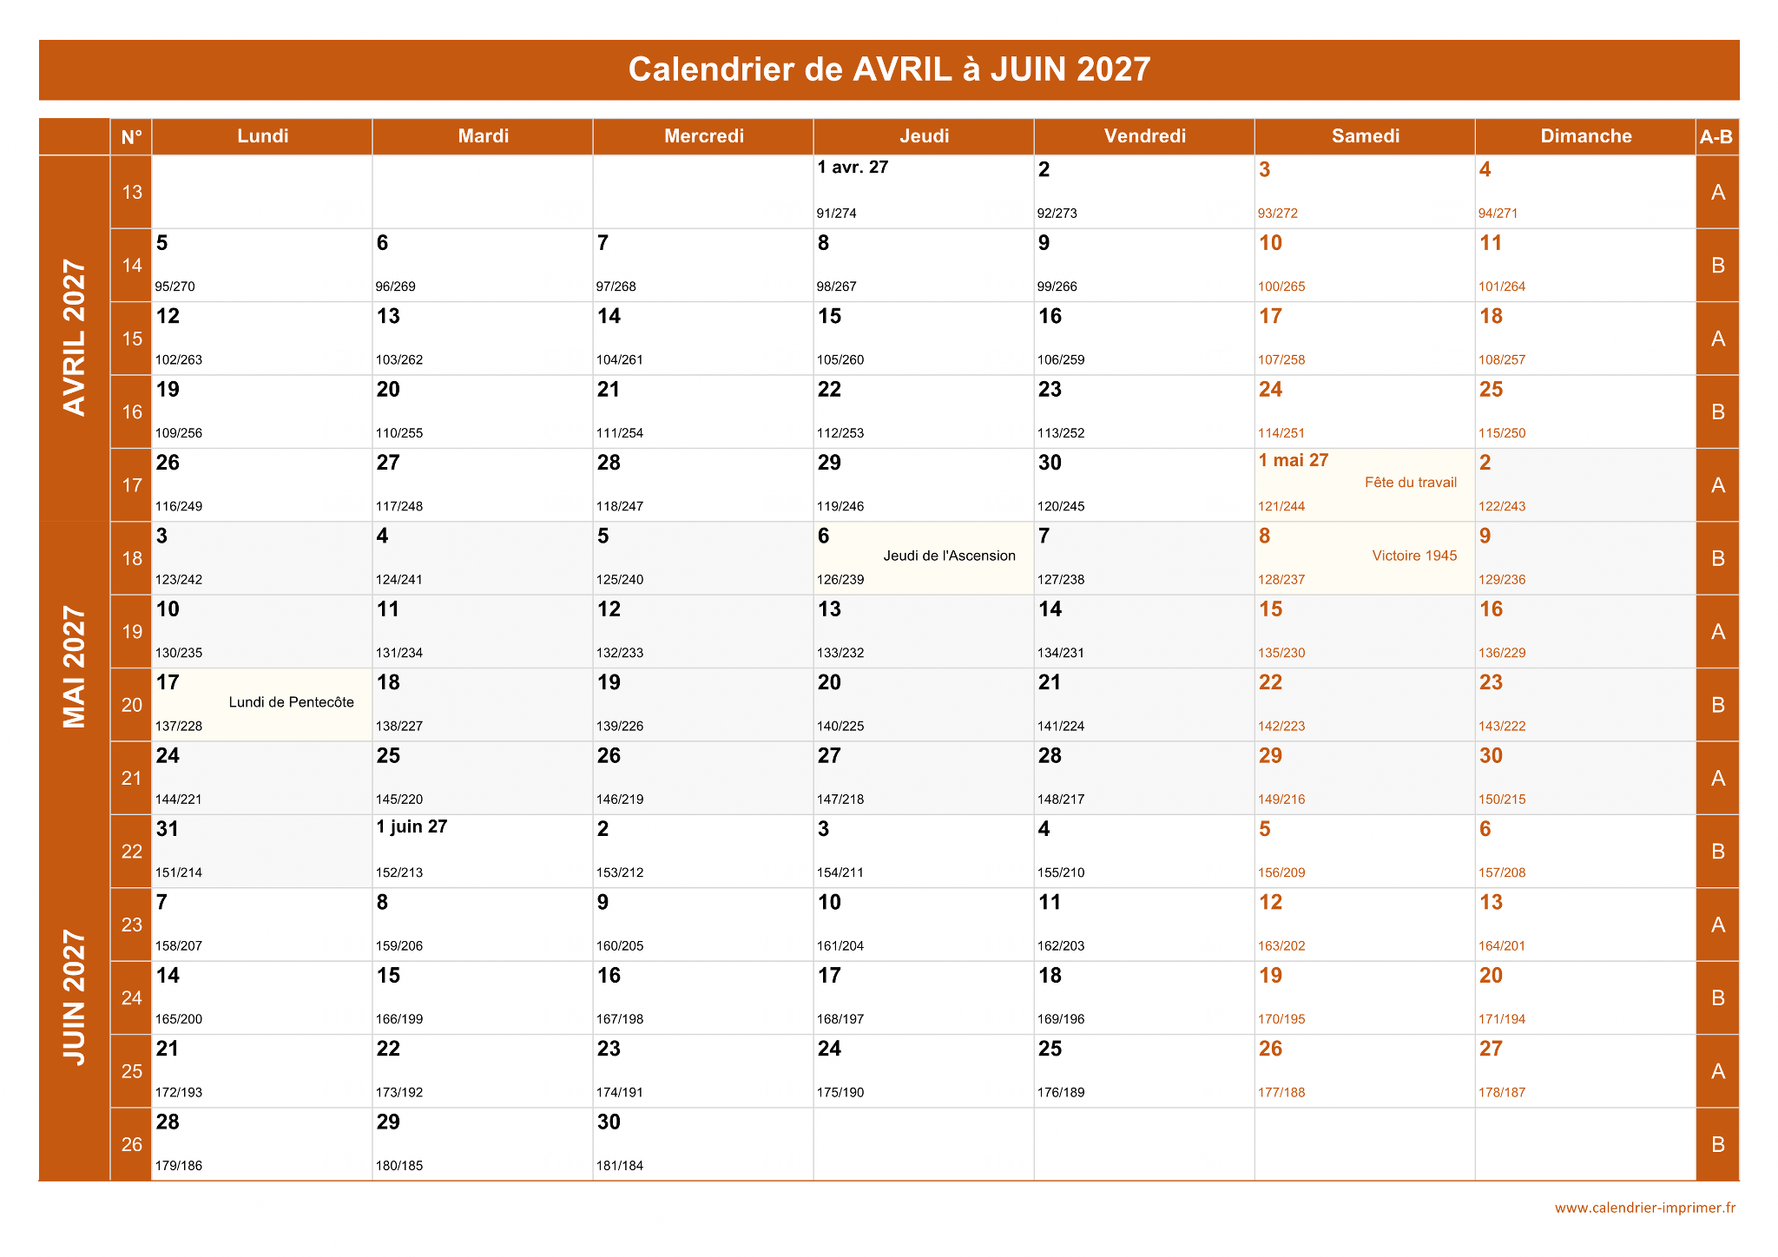
Task: Click week number 13 cell
Action: pyautogui.click(x=131, y=192)
